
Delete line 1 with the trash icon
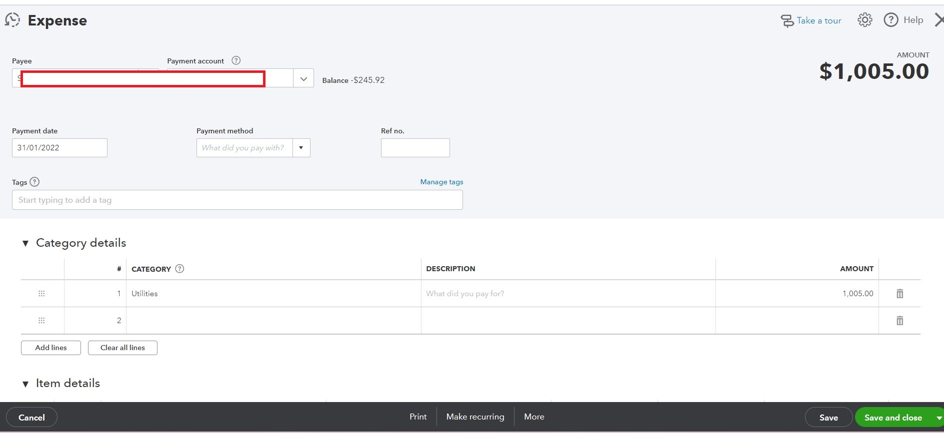click(x=899, y=294)
